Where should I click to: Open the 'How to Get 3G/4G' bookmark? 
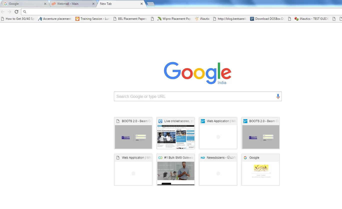pos(18,19)
